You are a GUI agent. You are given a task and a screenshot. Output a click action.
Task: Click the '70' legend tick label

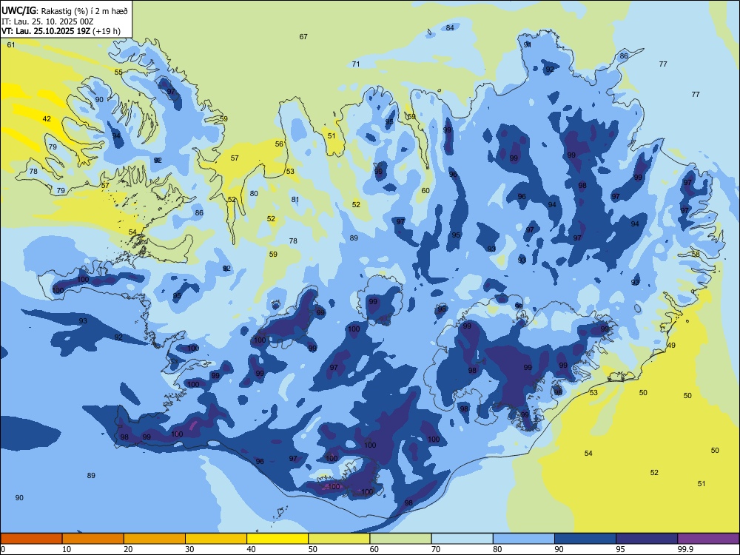point(436,549)
